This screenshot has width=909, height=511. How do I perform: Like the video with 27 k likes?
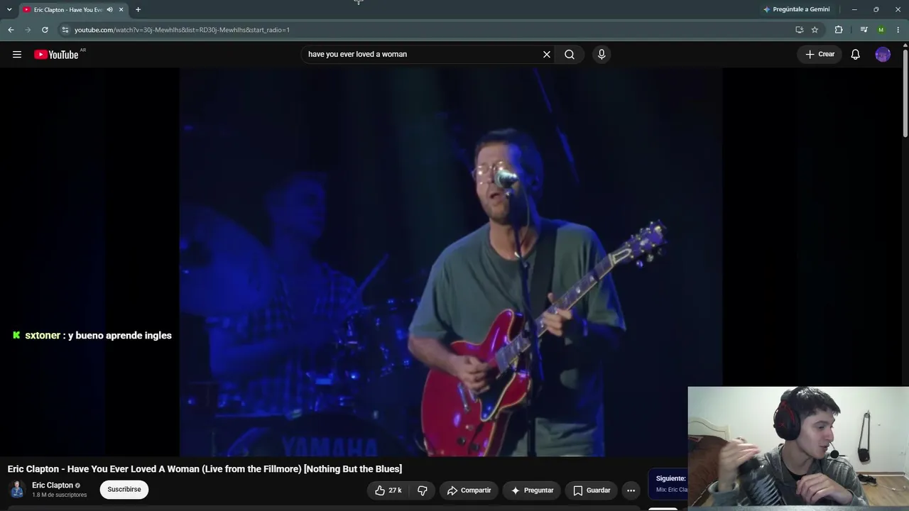tap(389, 490)
